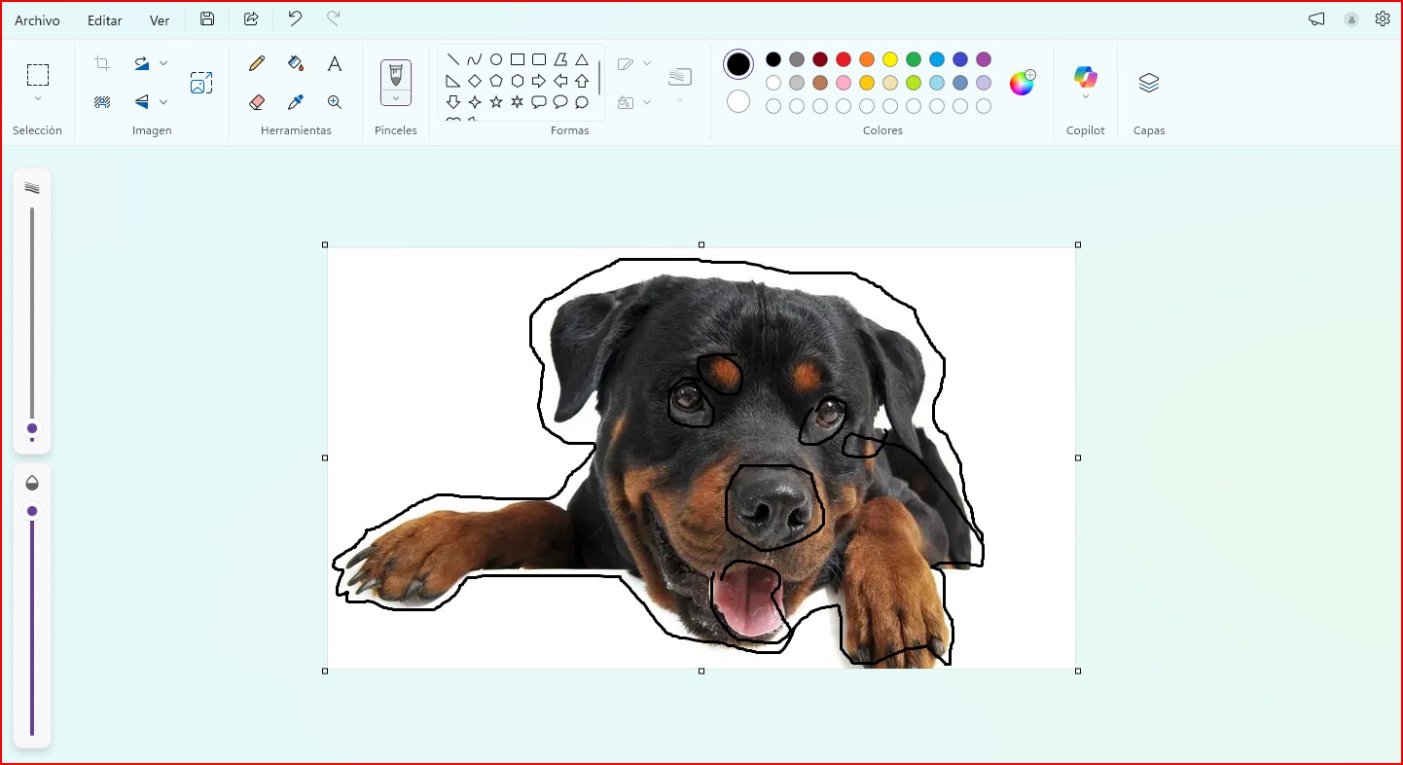Open the Pinceles brush dropdown
1403x765 pixels.
396,98
